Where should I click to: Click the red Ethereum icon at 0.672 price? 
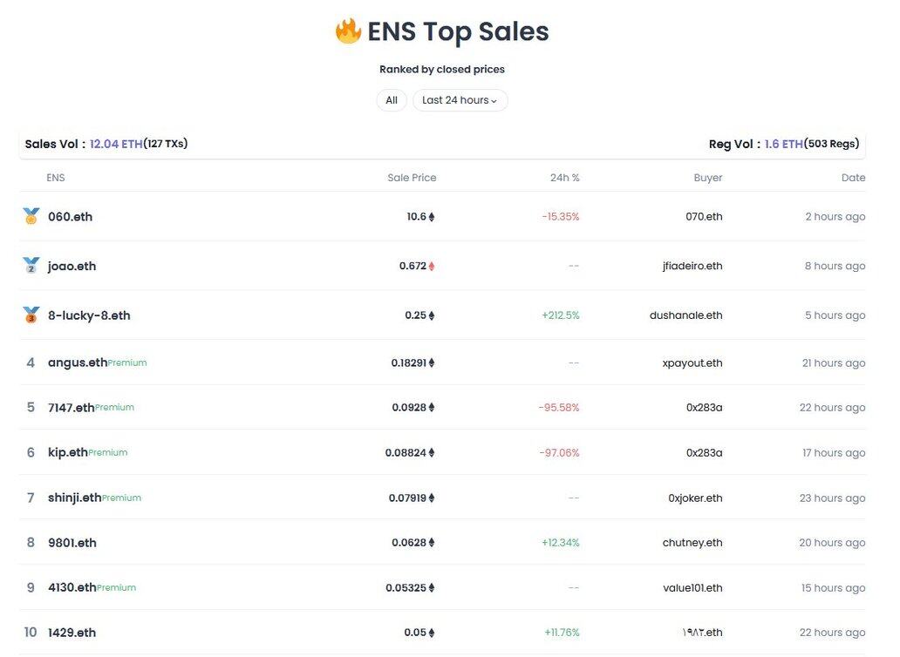coord(432,266)
